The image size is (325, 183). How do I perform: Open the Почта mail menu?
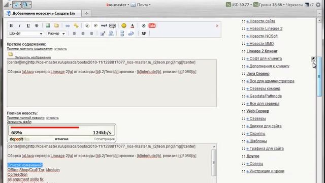coord(141,5)
